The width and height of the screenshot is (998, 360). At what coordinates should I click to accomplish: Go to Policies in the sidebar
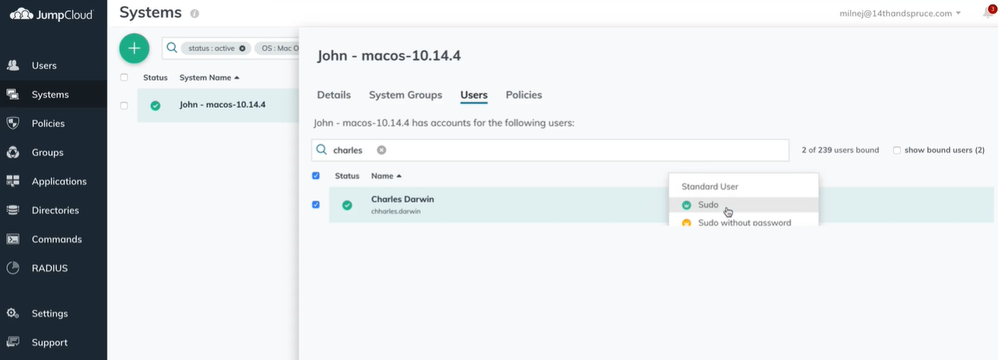point(47,123)
